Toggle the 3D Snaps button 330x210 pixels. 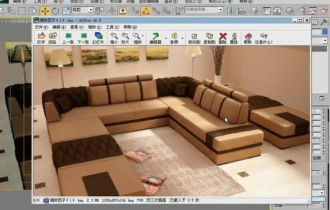click(135, 11)
